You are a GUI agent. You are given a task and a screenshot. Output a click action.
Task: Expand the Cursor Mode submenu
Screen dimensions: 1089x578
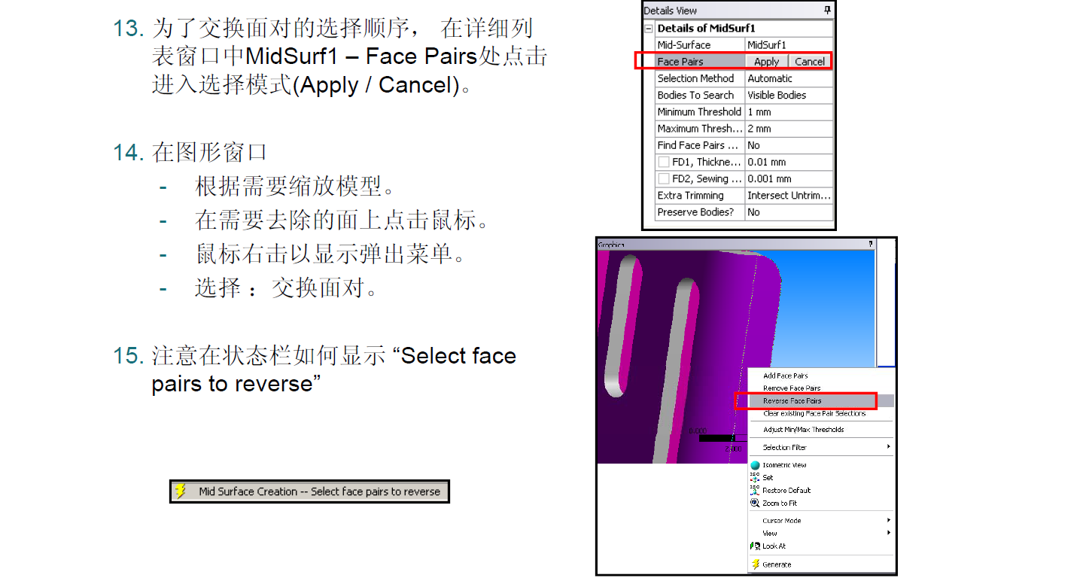888,520
